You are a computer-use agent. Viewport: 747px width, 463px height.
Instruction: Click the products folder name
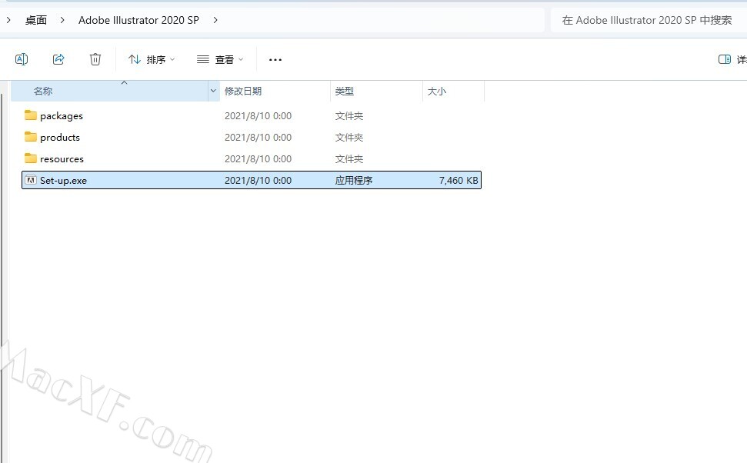click(60, 137)
